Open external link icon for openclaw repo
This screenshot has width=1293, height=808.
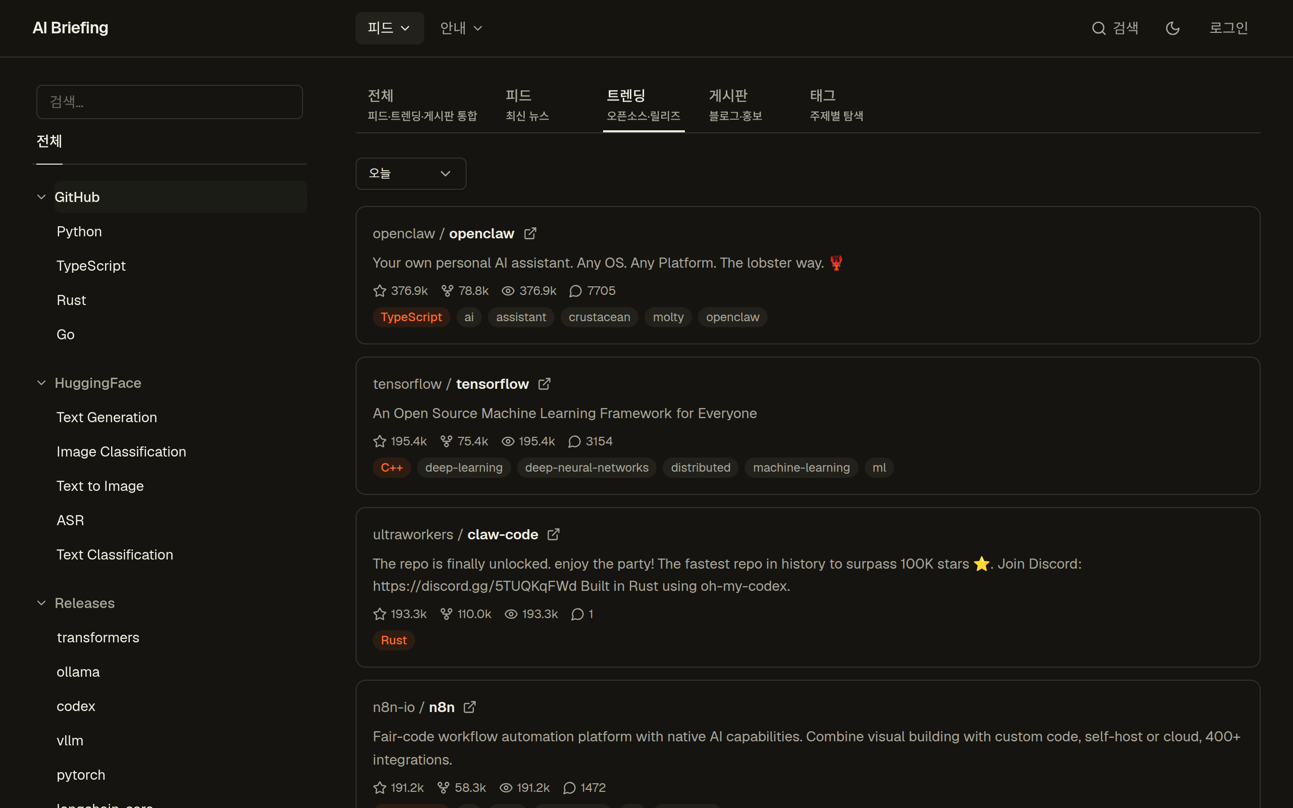[x=530, y=233]
